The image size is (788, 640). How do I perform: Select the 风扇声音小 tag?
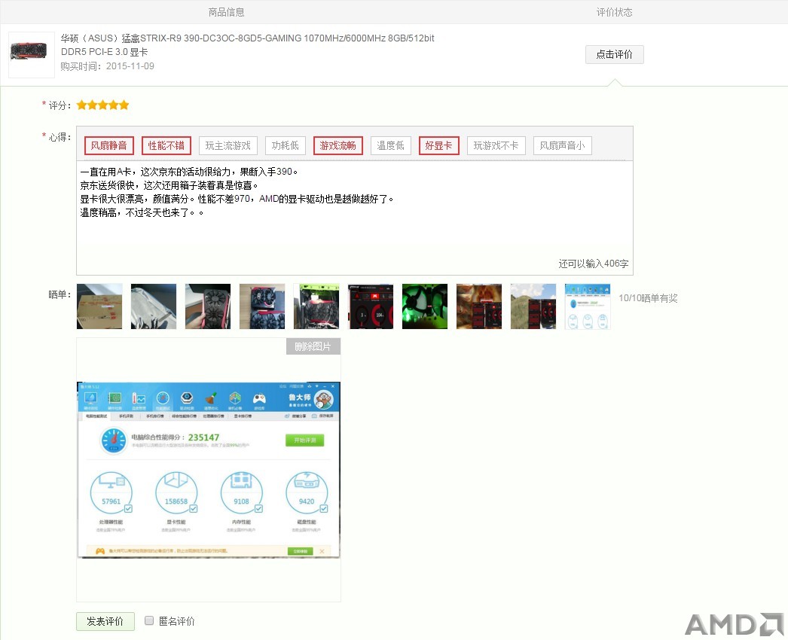point(562,145)
